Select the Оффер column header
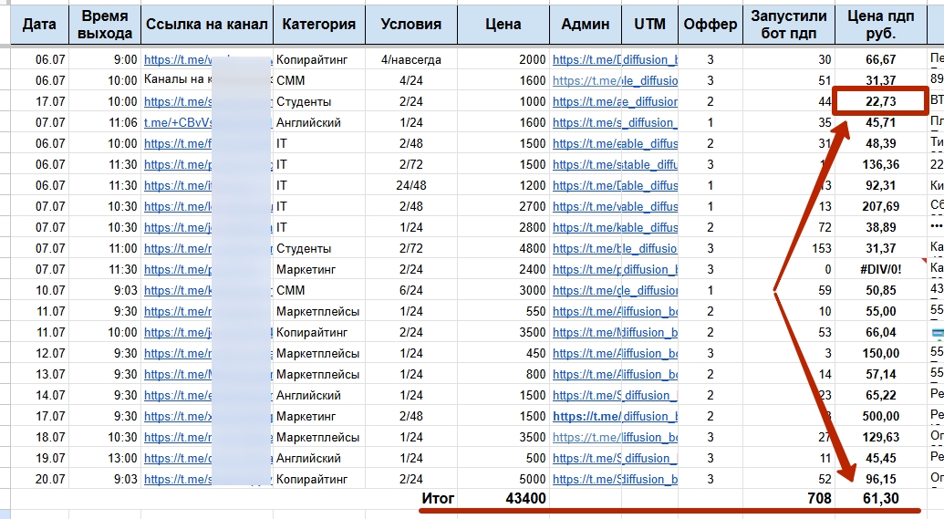944x519 pixels. (711, 24)
